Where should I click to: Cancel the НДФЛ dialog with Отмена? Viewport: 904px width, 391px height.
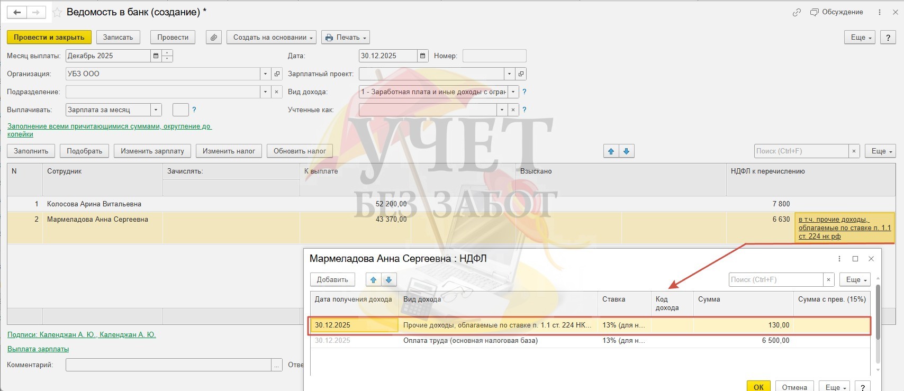point(794,387)
